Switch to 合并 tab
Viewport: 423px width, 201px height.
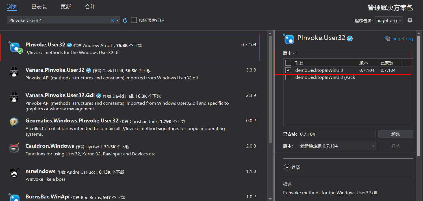(x=90, y=7)
